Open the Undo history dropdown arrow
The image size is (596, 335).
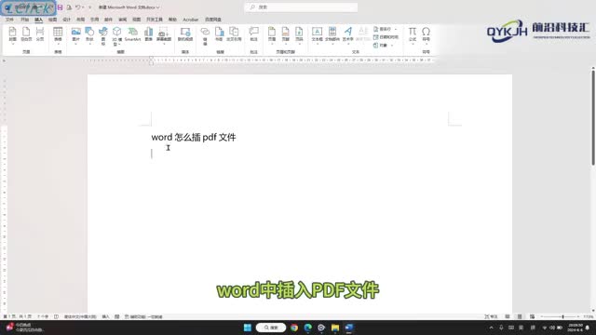click(x=83, y=7)
